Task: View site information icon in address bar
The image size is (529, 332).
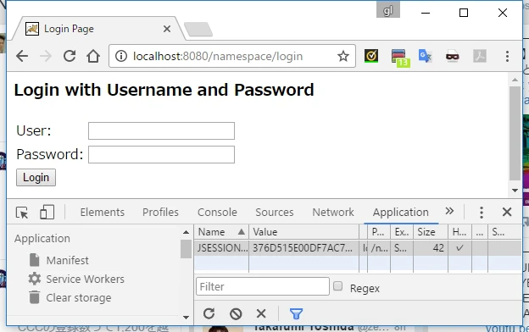Action: [121, 56]
